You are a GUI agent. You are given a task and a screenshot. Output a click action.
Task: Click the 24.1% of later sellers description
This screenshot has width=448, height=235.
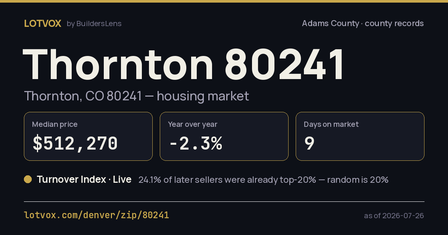[263, 180]
